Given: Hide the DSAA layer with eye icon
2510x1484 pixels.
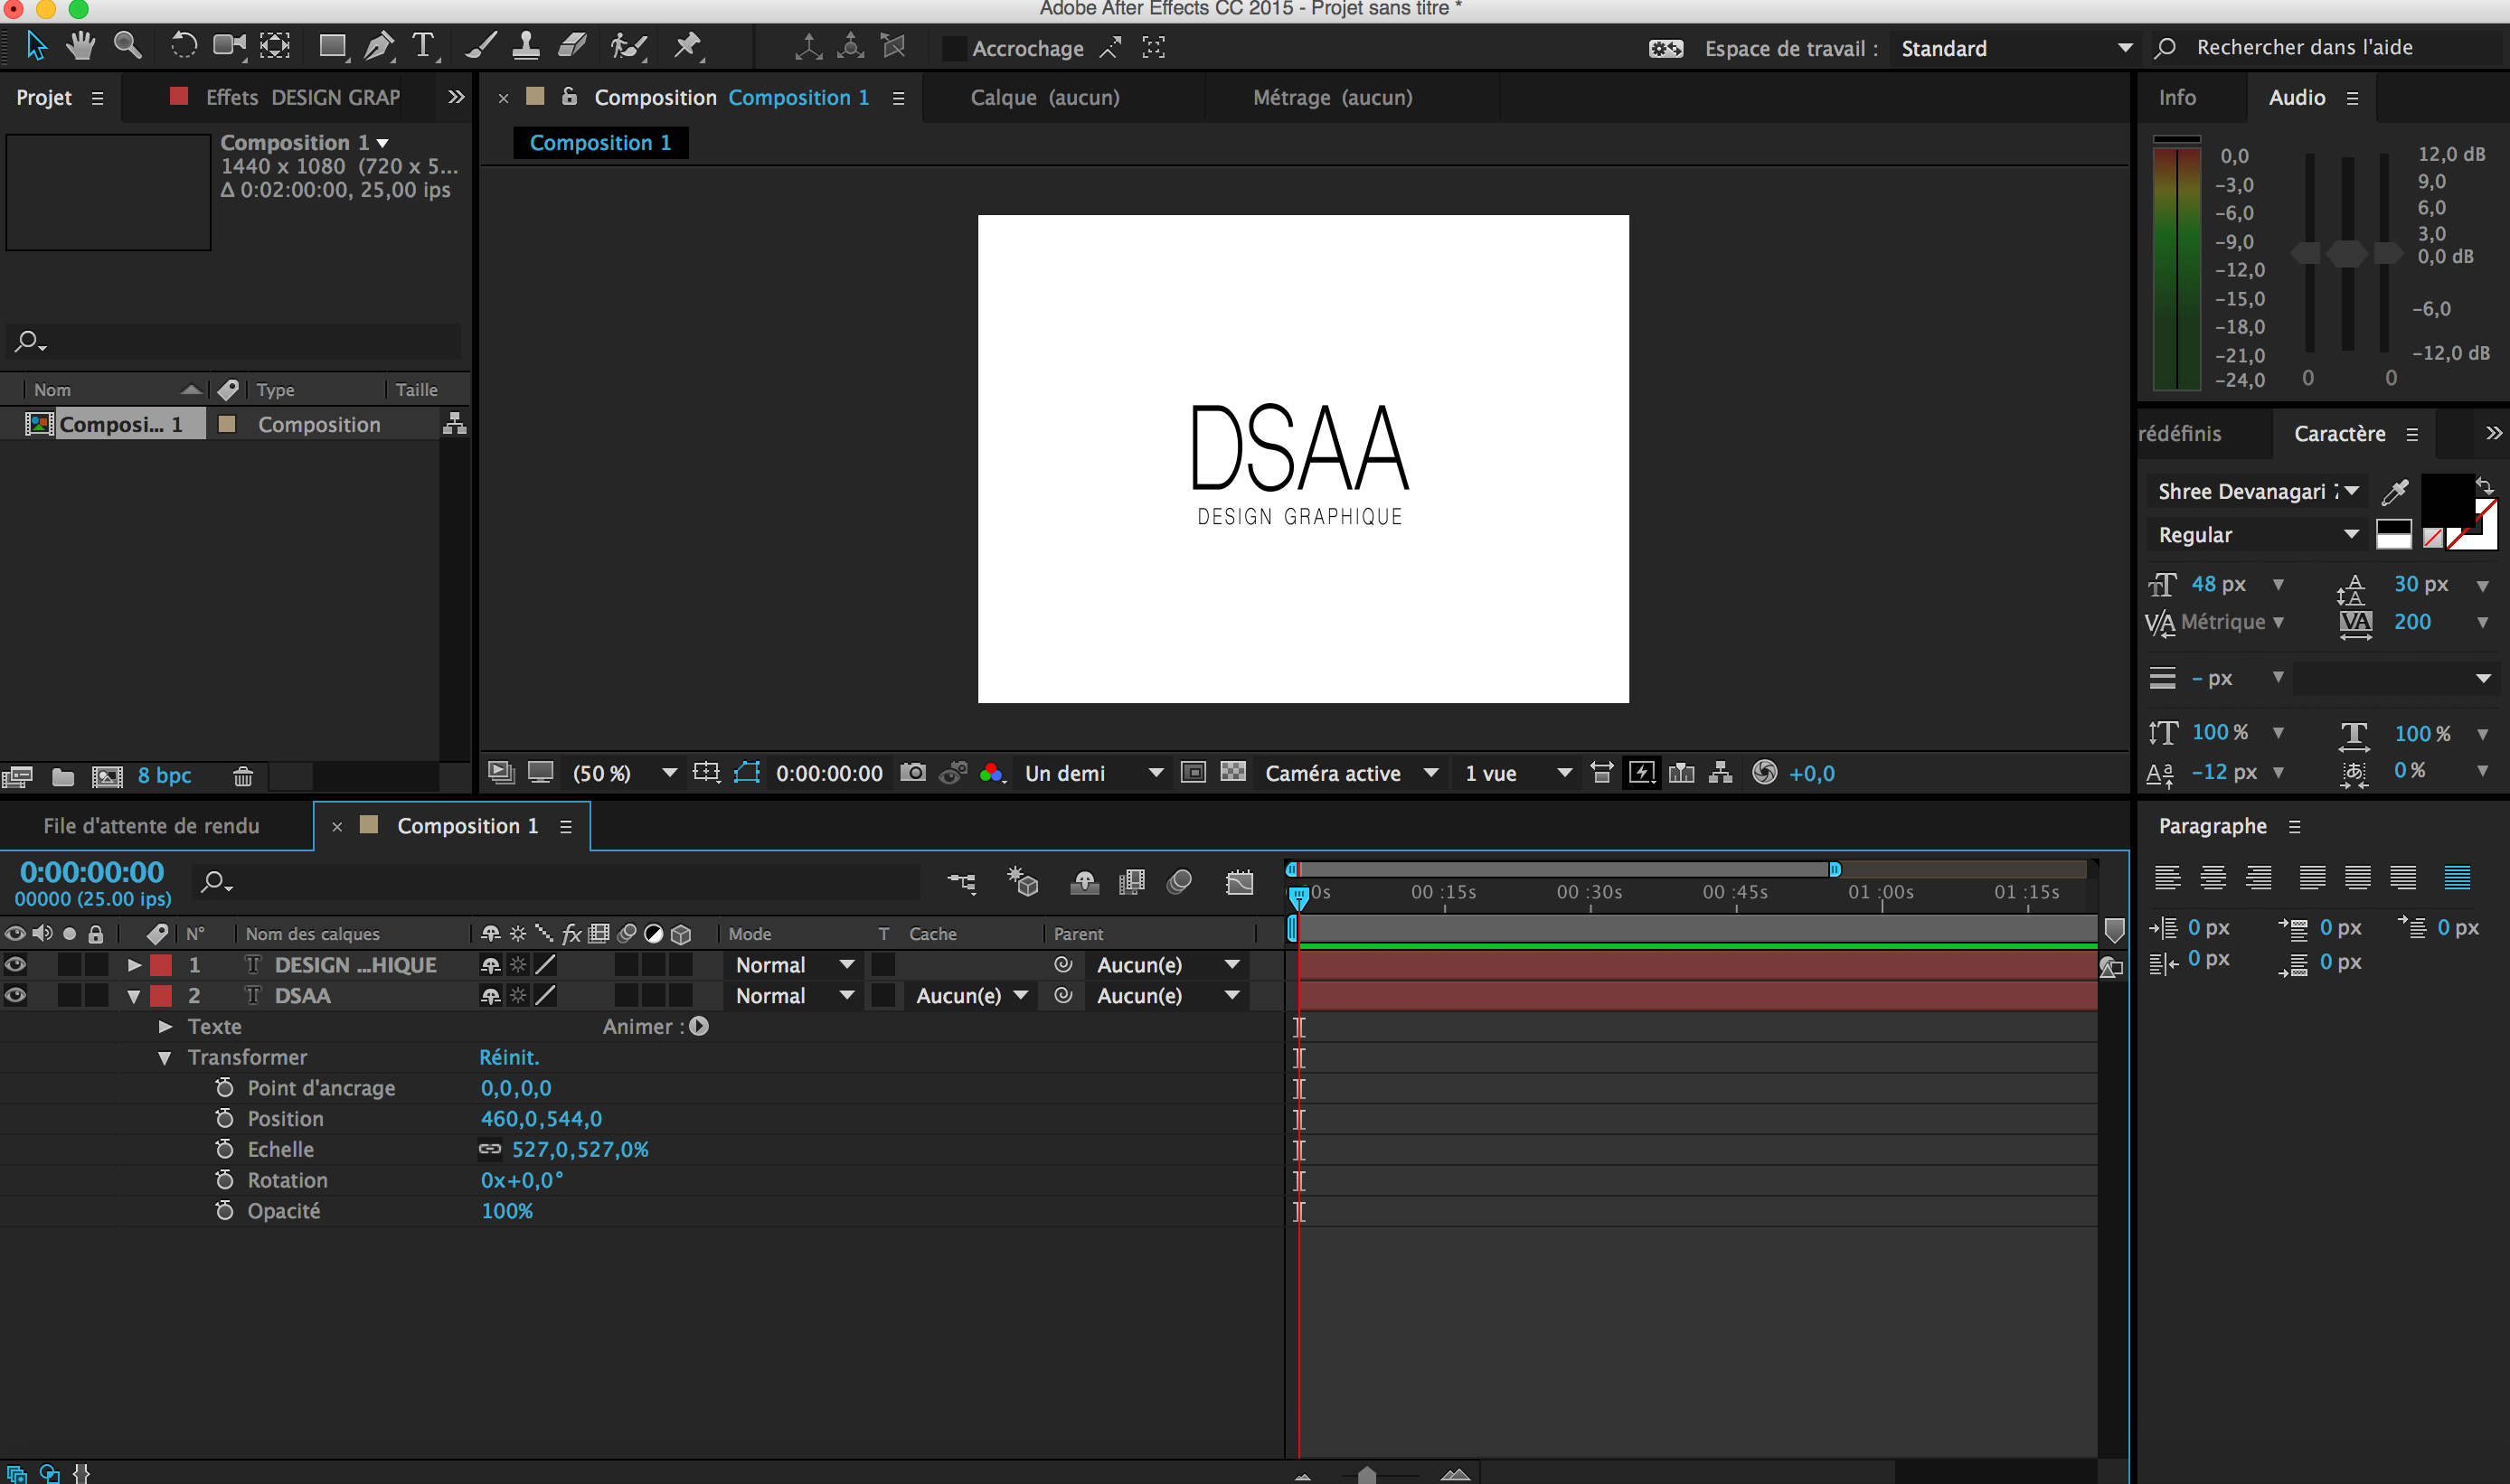Looking at the screenshot, I should click(x=15, y=996).
